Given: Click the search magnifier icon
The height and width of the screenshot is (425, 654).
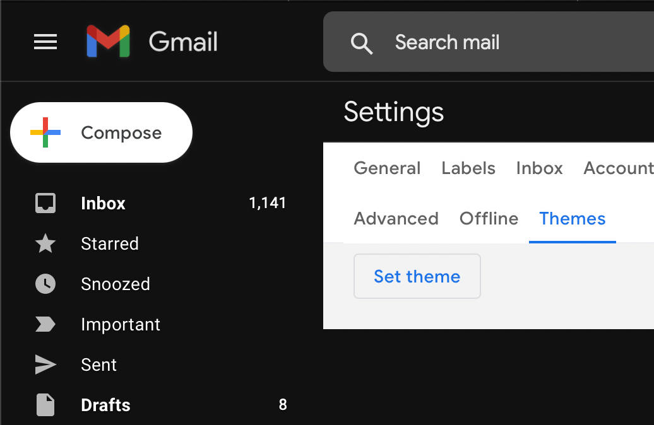Looking at the screenshot, I should coord(361,42).
